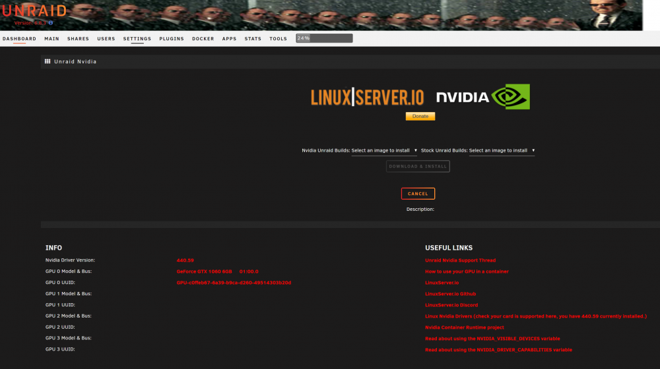This screenshot has width=660, height=369.
Task: Click the Version 6.8.3 text
Action: (x=30, y=23)
